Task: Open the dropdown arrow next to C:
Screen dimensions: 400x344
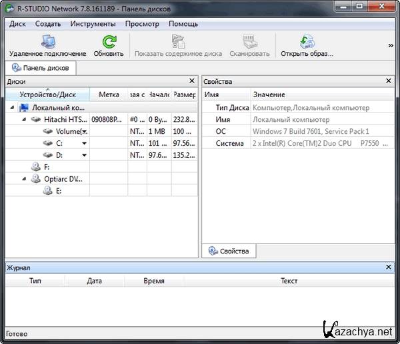Action: point(85,143)
